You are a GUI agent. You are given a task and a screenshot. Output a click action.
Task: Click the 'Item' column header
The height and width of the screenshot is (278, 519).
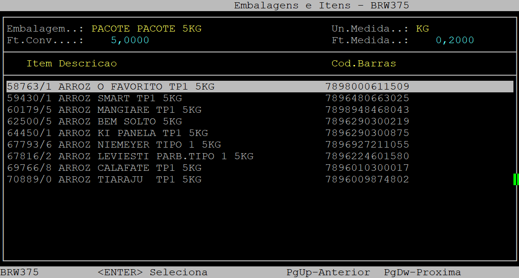coord(39,64)
